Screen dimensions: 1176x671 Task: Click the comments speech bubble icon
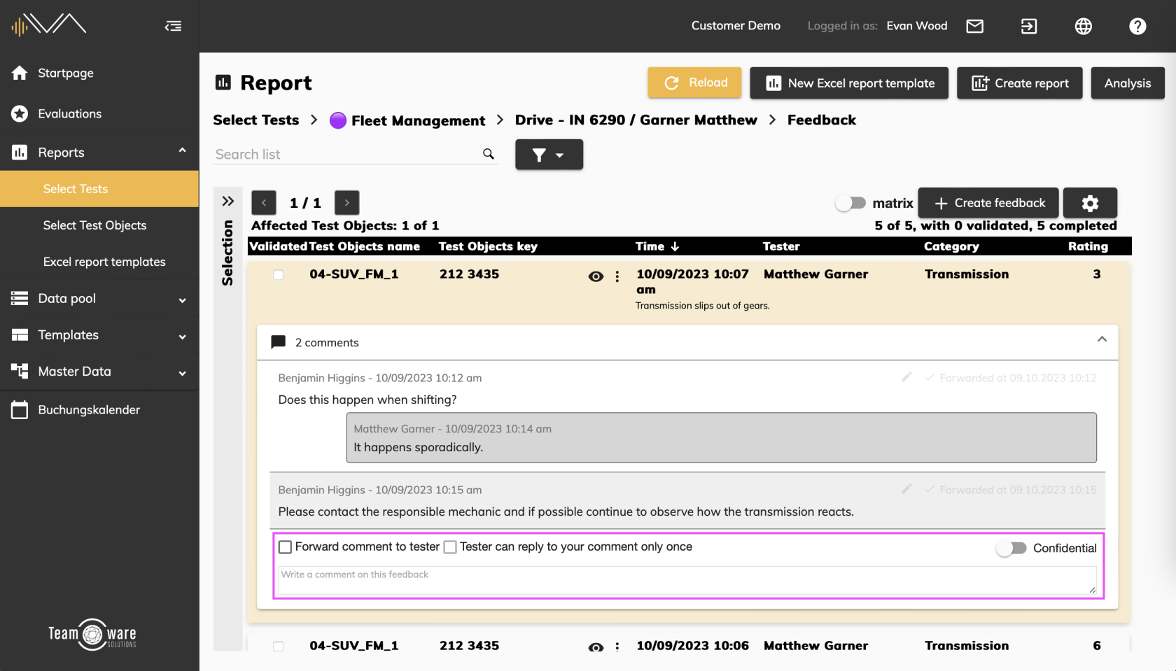point(278,342)
